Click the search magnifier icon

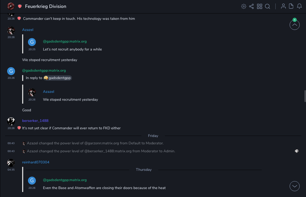coord(267,6)
